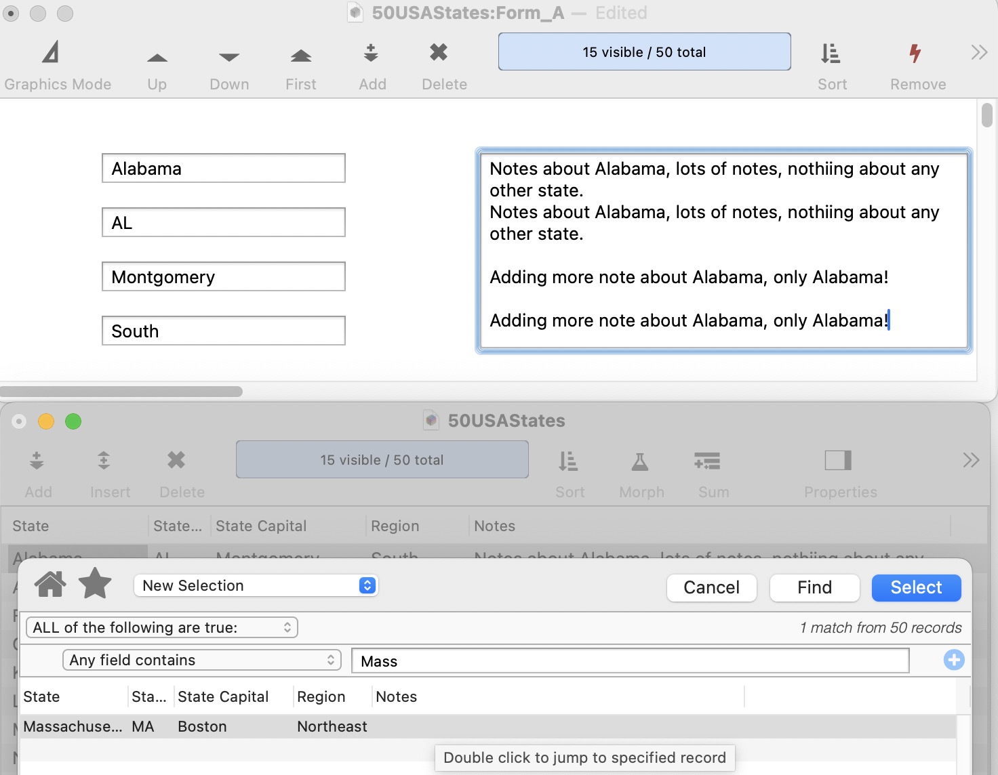Viewport: 998px width, 775px height.
Task: Click the 50USAStates document title icon
Action: [431, 420]
